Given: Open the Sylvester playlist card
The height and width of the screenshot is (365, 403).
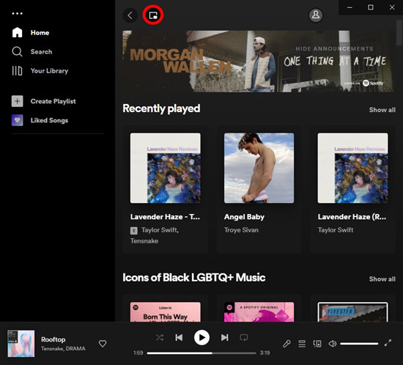Looking at the screenshot, I should point(353,311).
